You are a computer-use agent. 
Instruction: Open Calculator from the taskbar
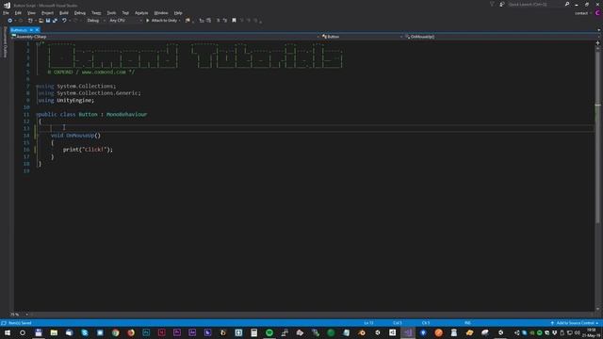(x=253, y=332)
